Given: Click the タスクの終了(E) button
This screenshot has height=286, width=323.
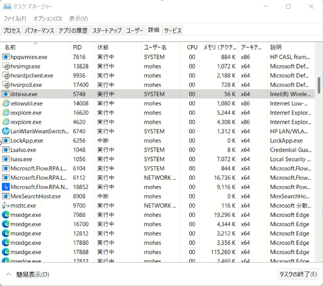Looking at the screenshot, I should pyautogui.click(x=298, y=274).
